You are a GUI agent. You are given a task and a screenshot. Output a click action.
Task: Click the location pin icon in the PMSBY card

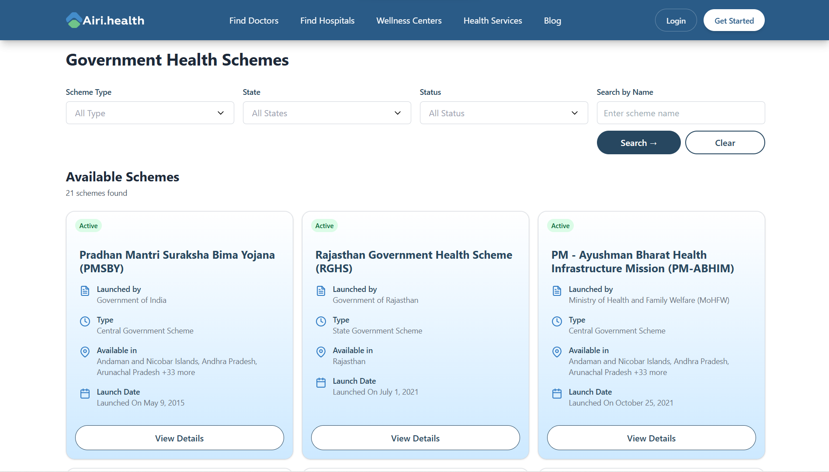(x=85, y=352)
